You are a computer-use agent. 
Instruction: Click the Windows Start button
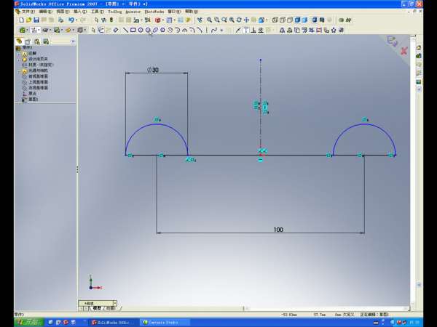pyautogui.click(x=29, y=321)
